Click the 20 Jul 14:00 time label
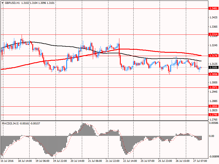Image resolution: width=219 pixels, height=164 pixels. [77, 161]
